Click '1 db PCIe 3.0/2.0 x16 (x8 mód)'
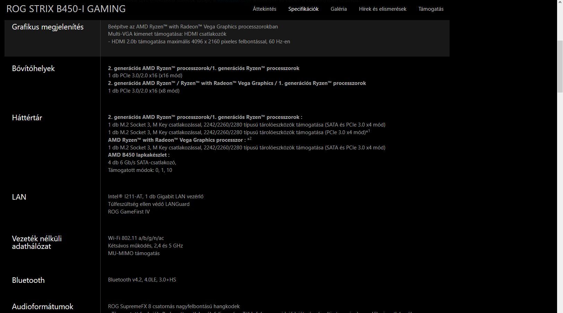The width and height of the screenshot is (563, 313). click(x=144, y=91)
